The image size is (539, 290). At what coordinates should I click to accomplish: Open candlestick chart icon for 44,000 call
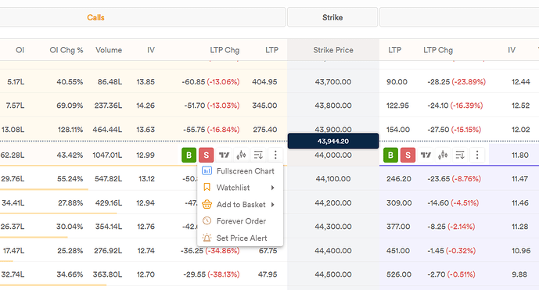coord(241,155)
